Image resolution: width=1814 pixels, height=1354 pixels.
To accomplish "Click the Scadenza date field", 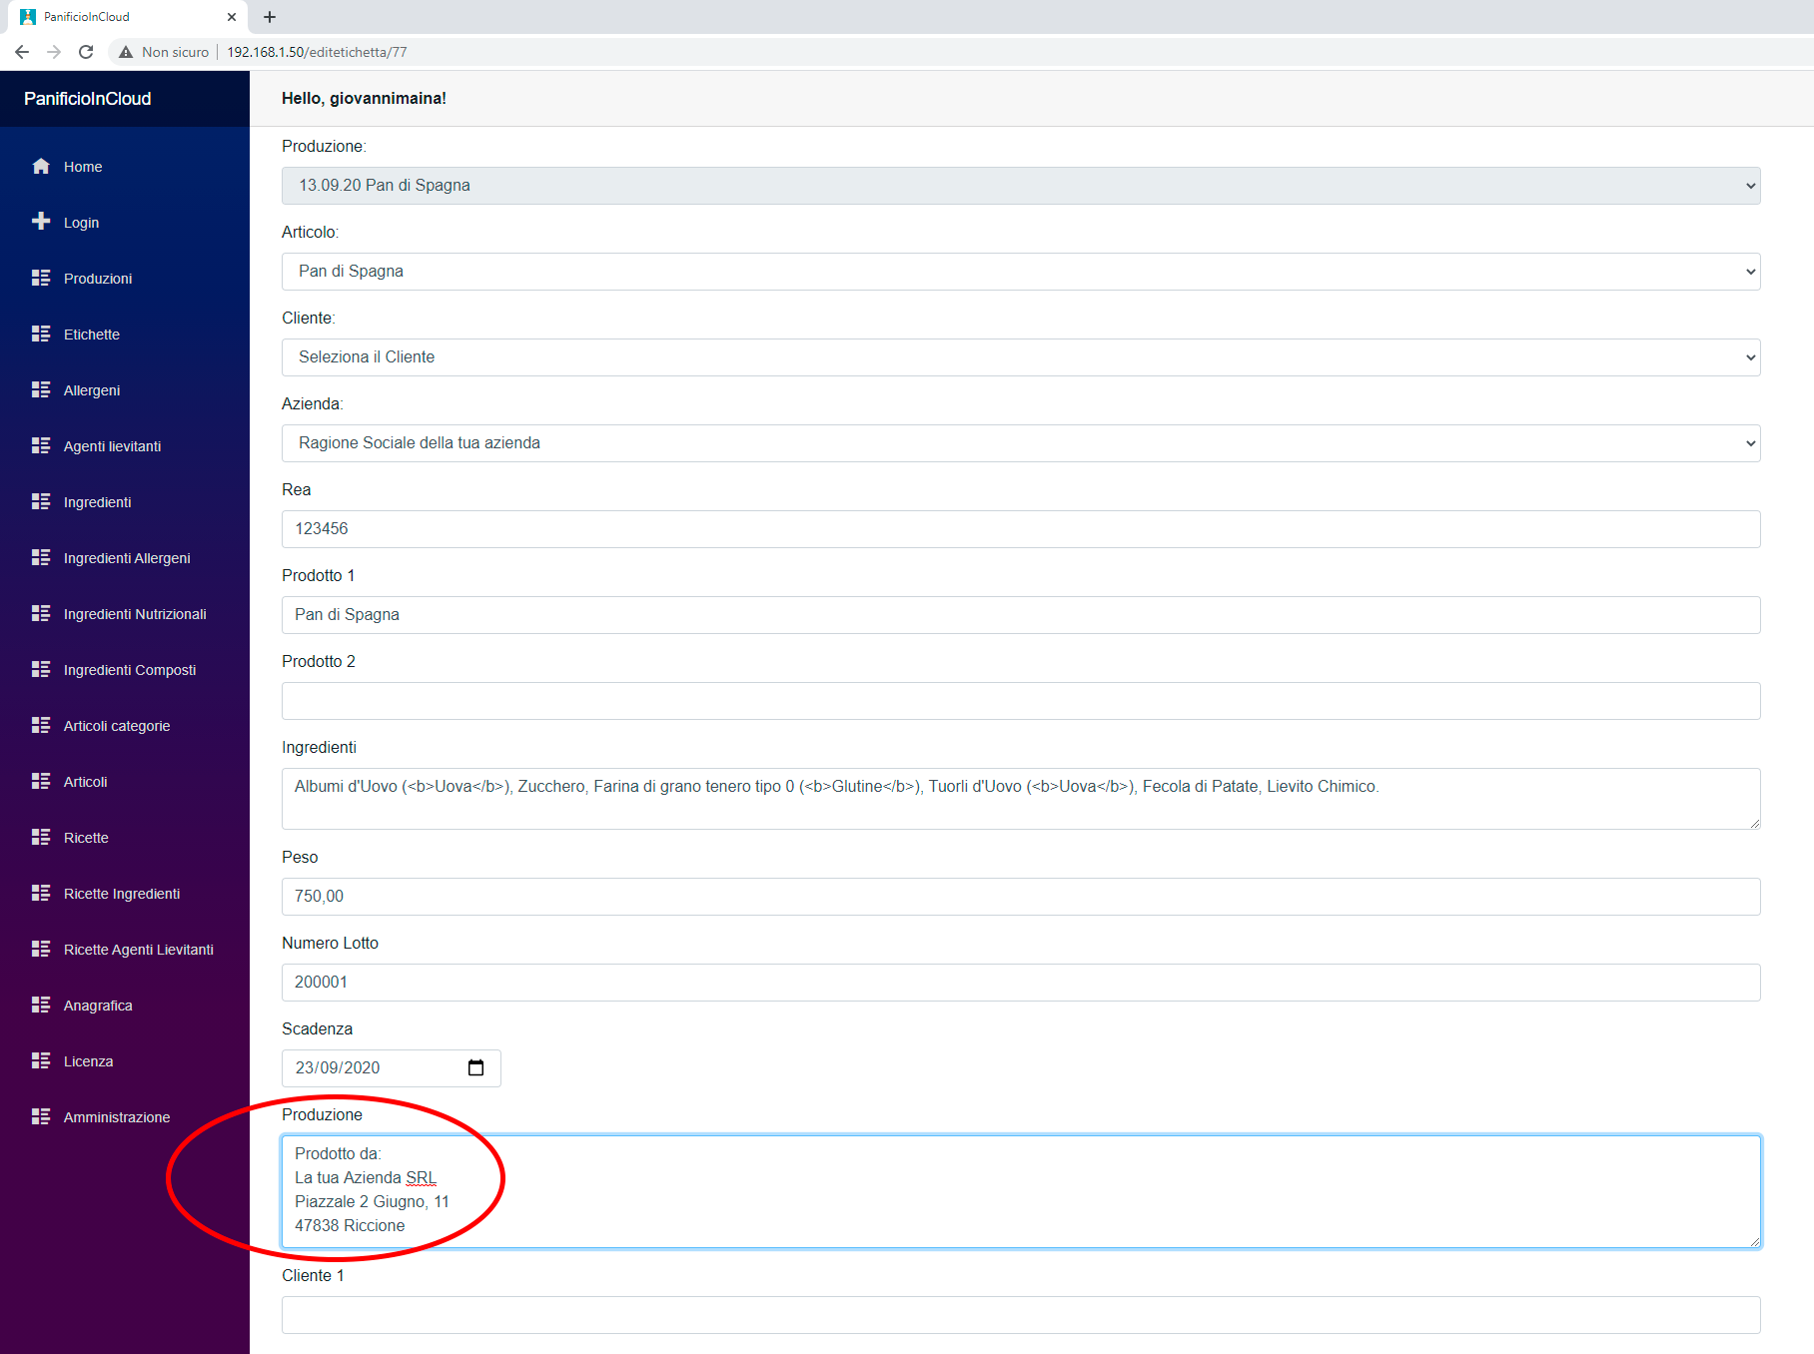I will click(392, 1068).
